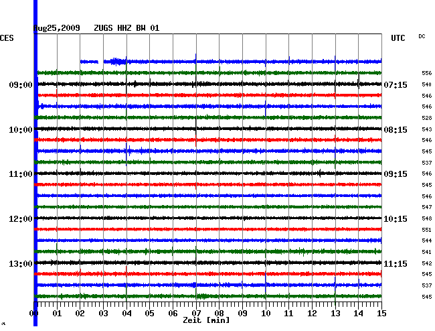
Task: Click the DC value 547
Action: [427, 207]
